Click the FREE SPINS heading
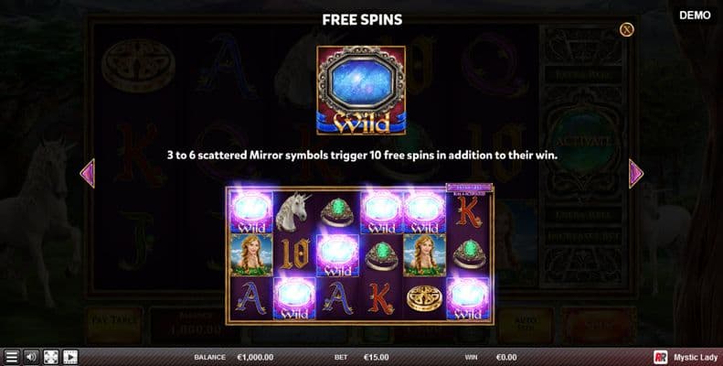This screenshot has height=366, width=723. click(x=362, y=19)
